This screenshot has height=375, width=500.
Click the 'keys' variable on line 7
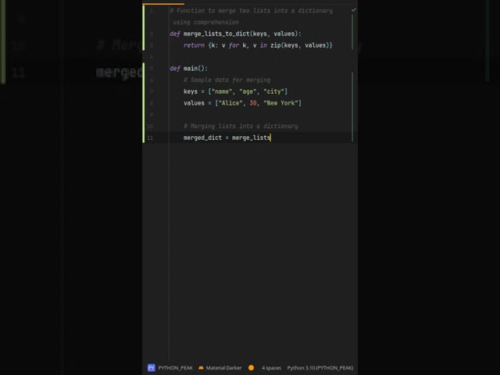191,91
